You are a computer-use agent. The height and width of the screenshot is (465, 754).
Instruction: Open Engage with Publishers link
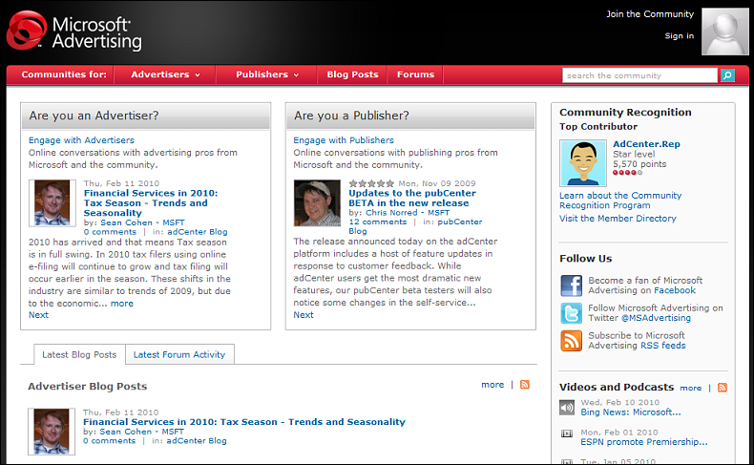pos(344,140)
